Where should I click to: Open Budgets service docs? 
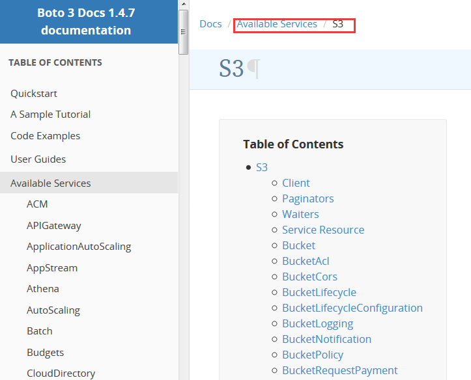[x=45, y=353]
